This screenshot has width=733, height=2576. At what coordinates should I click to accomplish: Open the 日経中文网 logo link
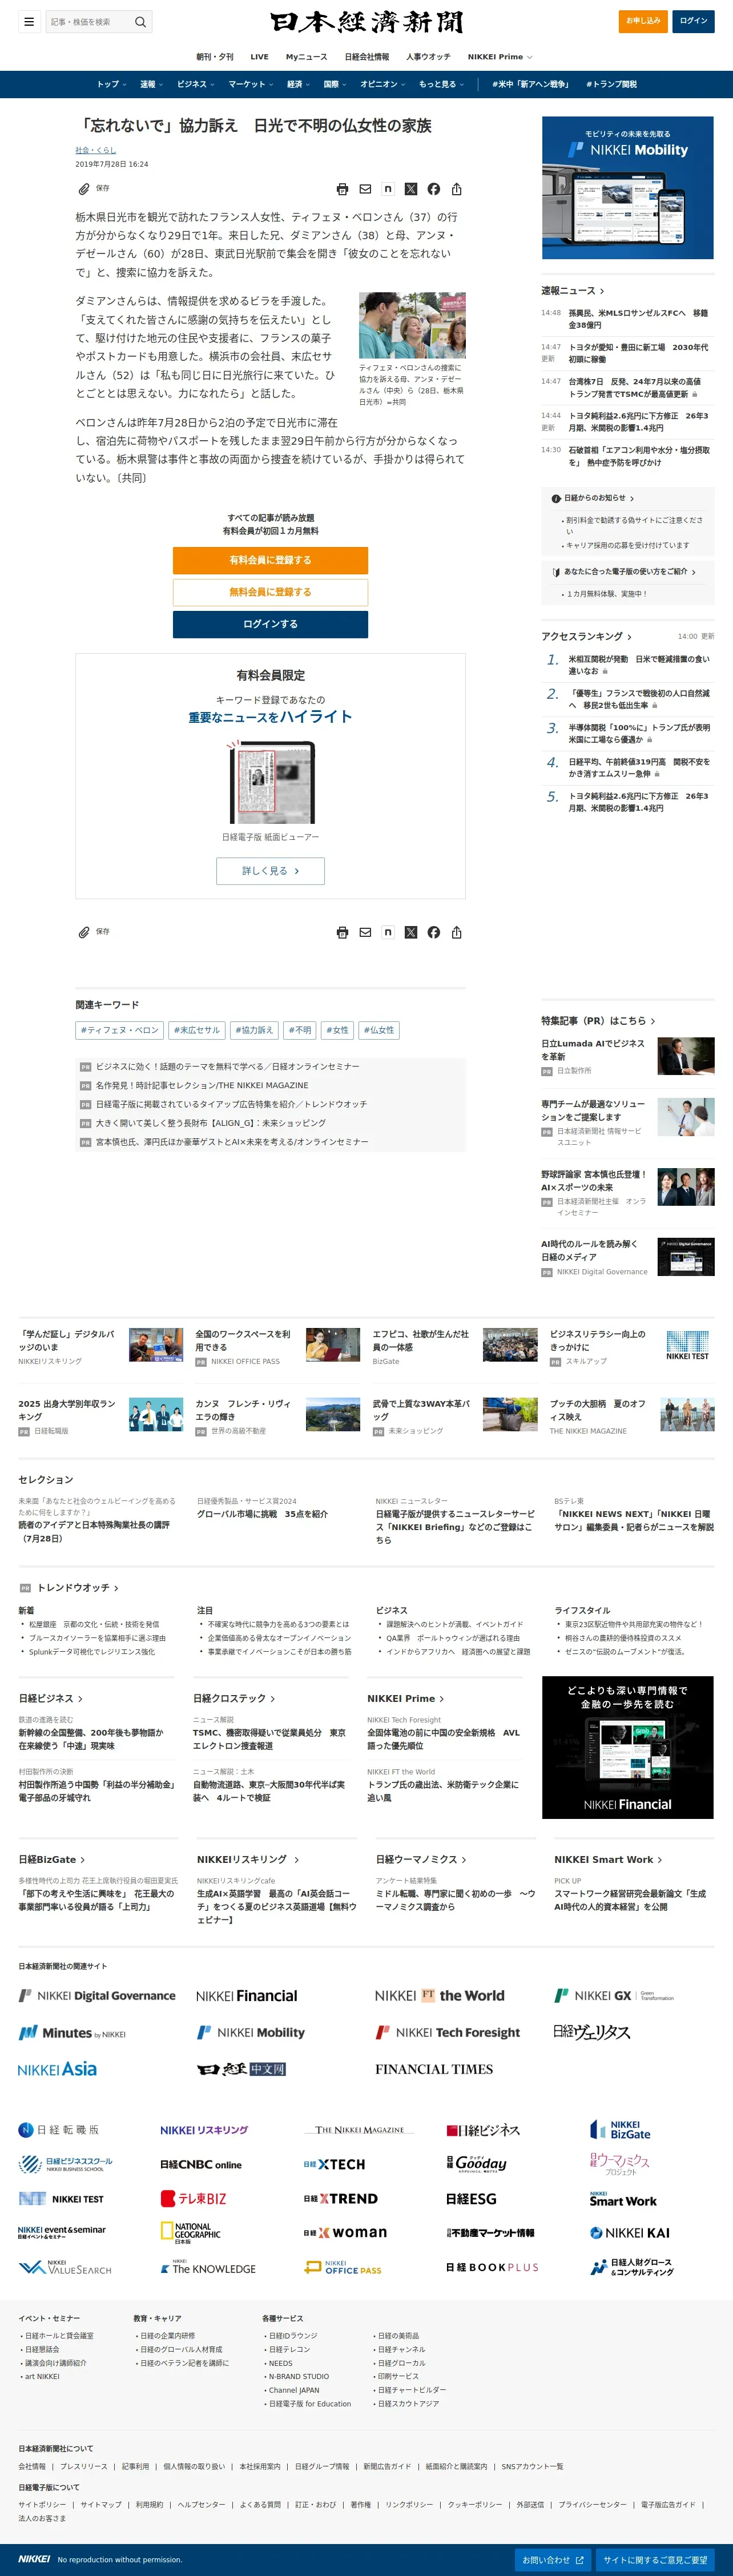(x=241, y=2069)
